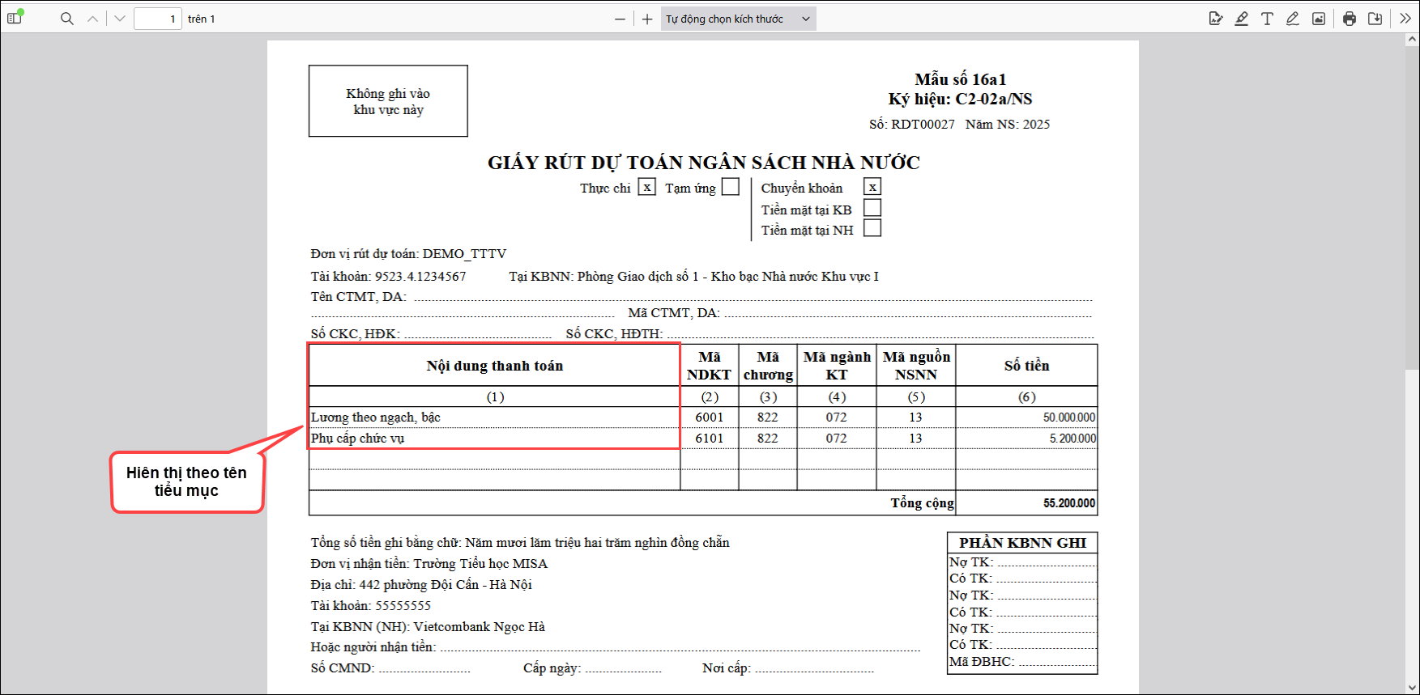Click the 'Số CKC, HĐK' label
The image size is (1420, 695).
pos(355,333)
